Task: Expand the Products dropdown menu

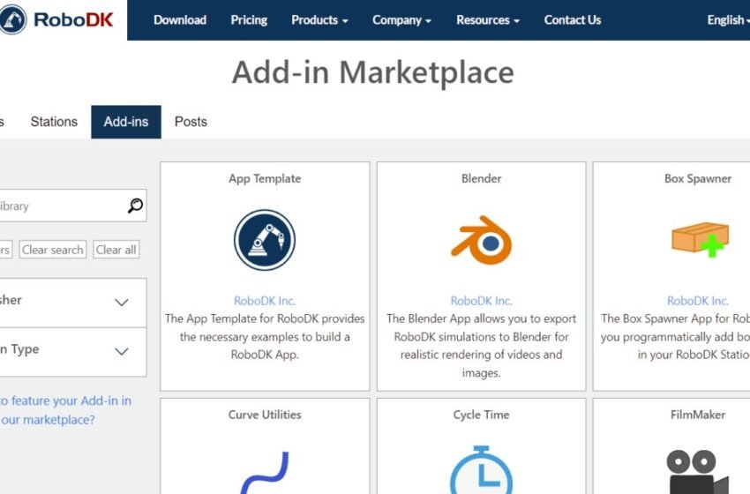Action: click(x=319, y=20)
